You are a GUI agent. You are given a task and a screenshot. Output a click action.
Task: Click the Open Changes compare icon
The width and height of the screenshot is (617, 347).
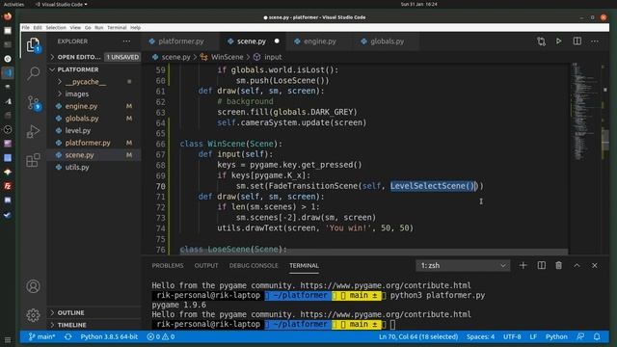click(x=541, y=41)
